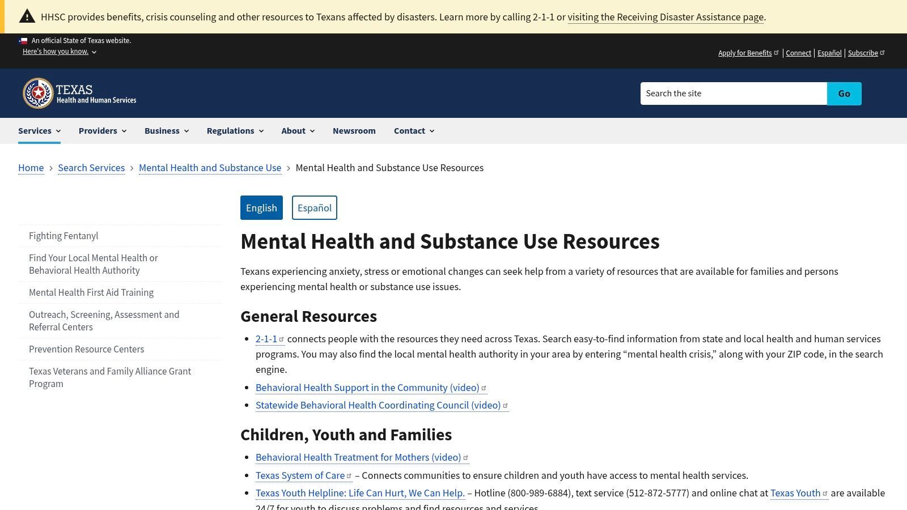Expand "Here's how you know" disclosure
Image resolution: width=907 pixels, height=510 pixels.
pos(60,52)
